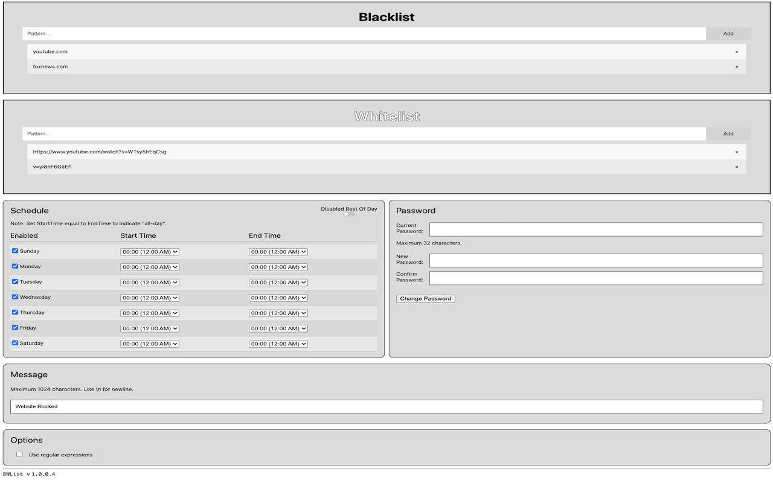Enable the Use regular expressions option
Viewport: 773px width, 483px height.
[19, 454]
